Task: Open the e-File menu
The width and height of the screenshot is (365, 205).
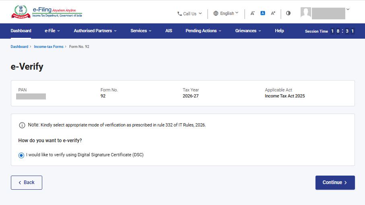Action: click(x=52, y=31)
